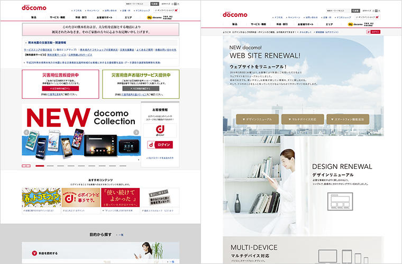Open the ドコモショップ link in the left page's top nav
The height and width of the screenshot is (264, 402).
coord(142,11)
